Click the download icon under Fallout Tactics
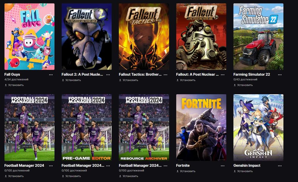This screenshot has width=298, height=182. [120, 80]
